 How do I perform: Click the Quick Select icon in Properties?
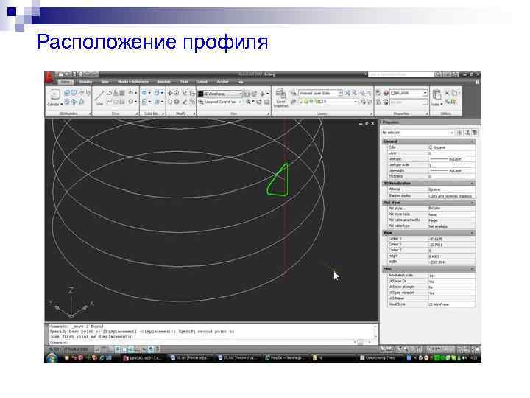[x=475, y=133]
